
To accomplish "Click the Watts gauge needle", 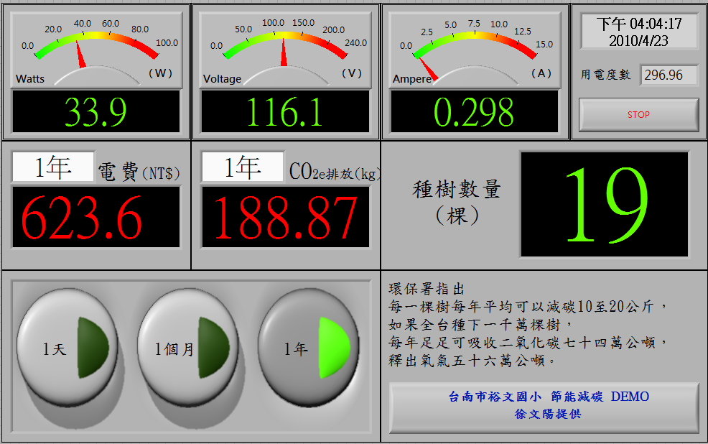I will (x=80, y=57).
